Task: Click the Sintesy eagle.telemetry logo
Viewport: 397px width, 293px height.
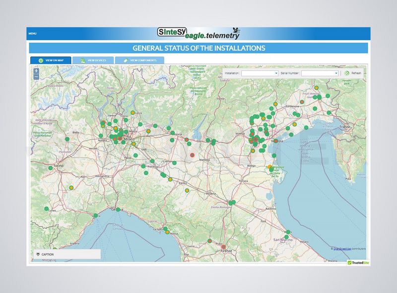Action: [198, 34]
